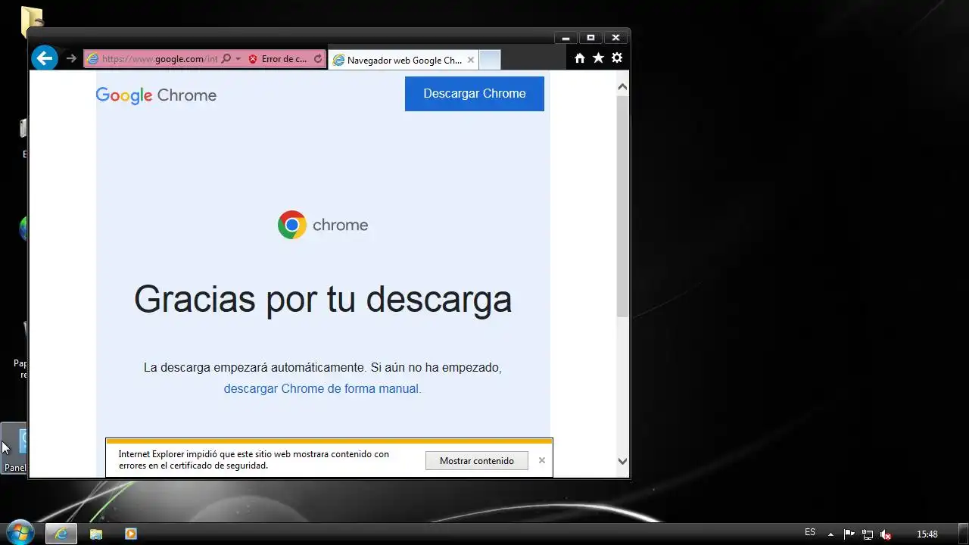The width and height of the screenshot is (969, 545).
Task: Open Windows Explorer from the taskbar
Action: (x=96, y=534)
